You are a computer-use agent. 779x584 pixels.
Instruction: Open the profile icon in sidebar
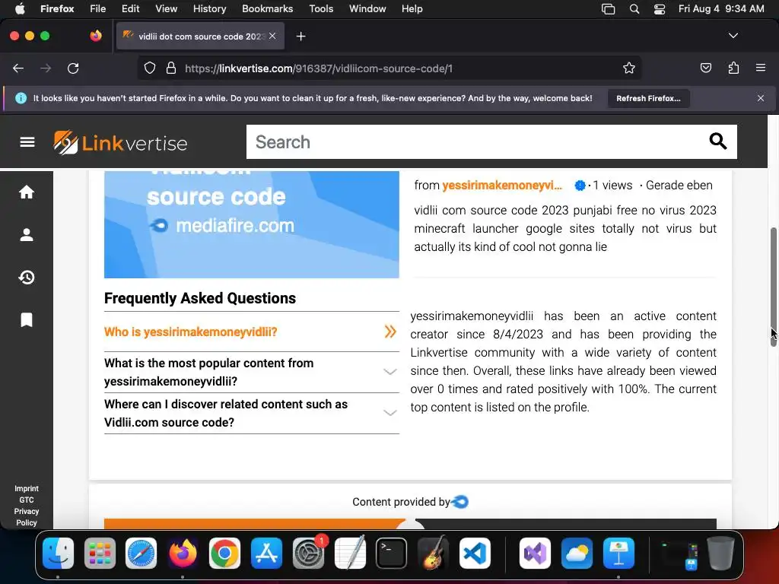[27, 235]
